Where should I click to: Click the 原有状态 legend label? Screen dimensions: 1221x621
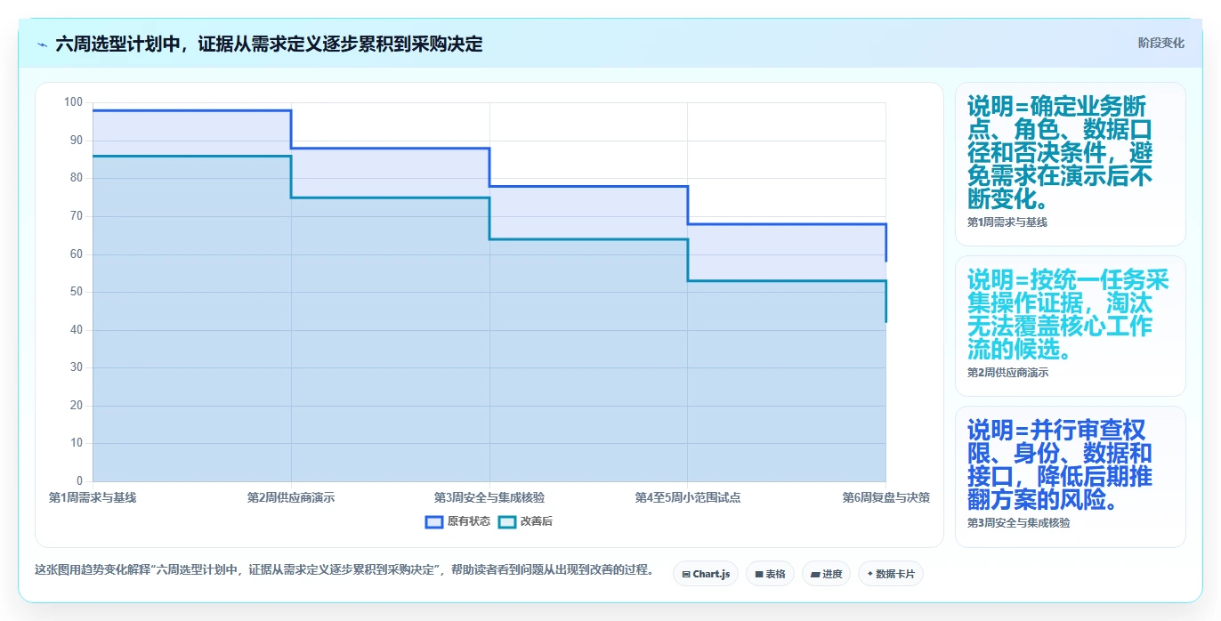point(469,521)
